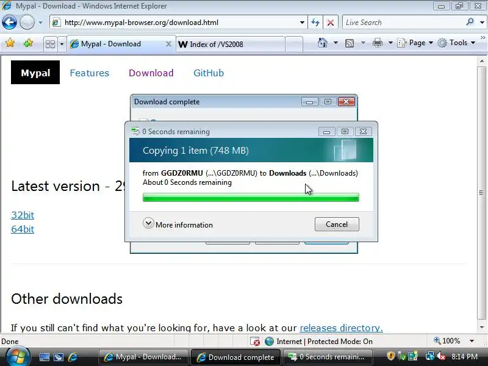Viewport: 488px width, 366px height.
Task: Expand More information in copy dialog
Action: (178, 224)
